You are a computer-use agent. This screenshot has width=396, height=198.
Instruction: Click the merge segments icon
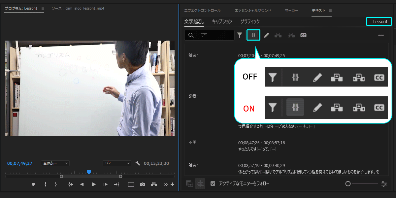pos(278,35)
